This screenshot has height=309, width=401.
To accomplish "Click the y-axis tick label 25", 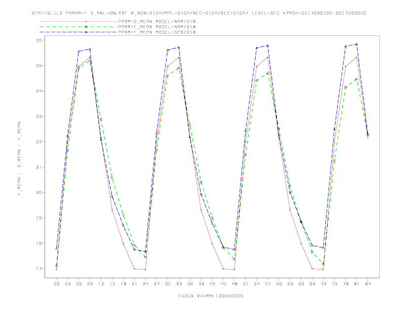I will 38,66.
